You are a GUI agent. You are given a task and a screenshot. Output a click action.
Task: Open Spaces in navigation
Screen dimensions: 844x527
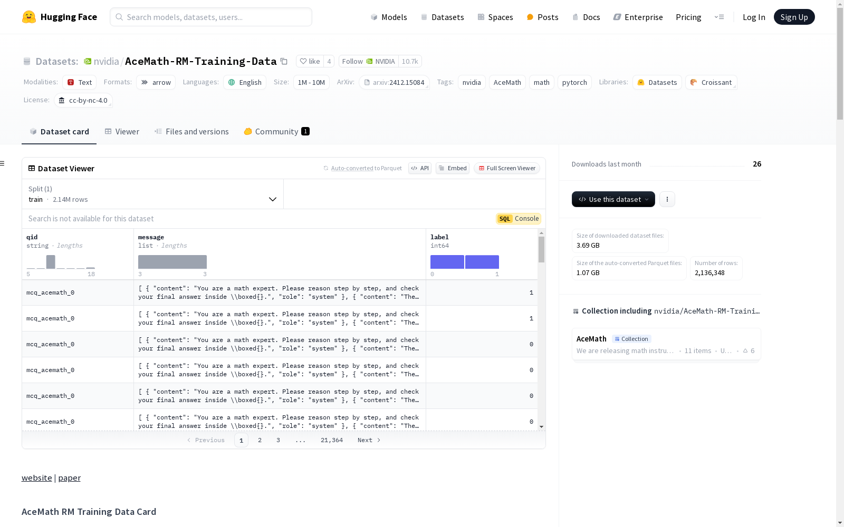pos(495,17)
